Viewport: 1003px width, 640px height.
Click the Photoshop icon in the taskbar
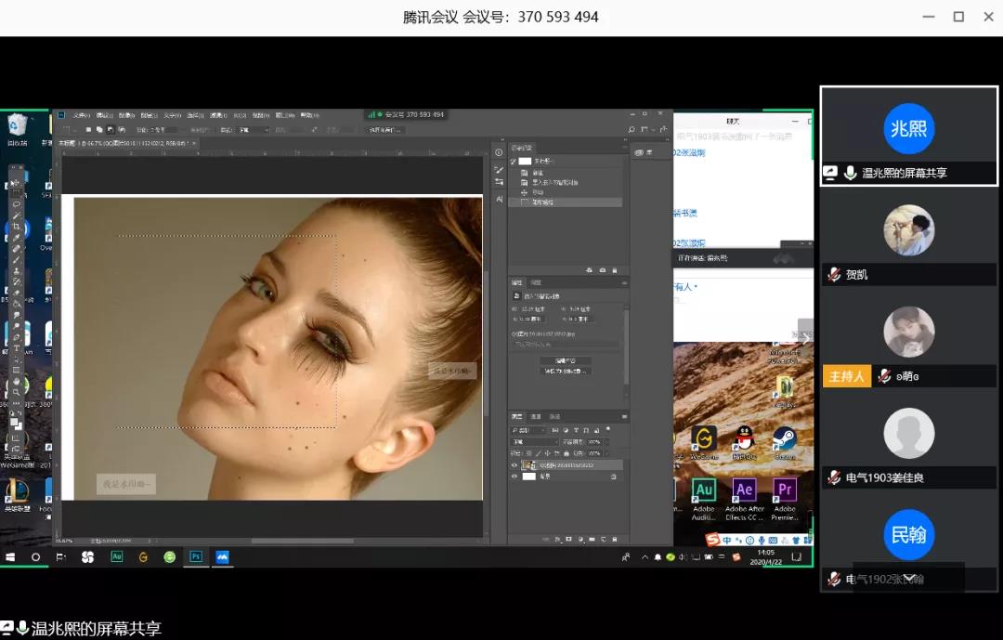point(196,556)
